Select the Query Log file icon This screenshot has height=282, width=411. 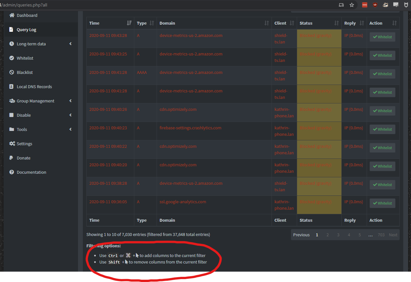coord(12,29)
